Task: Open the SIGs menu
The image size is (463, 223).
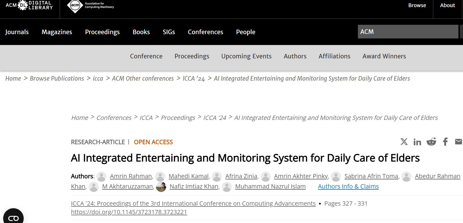Action: click(169, 32)
